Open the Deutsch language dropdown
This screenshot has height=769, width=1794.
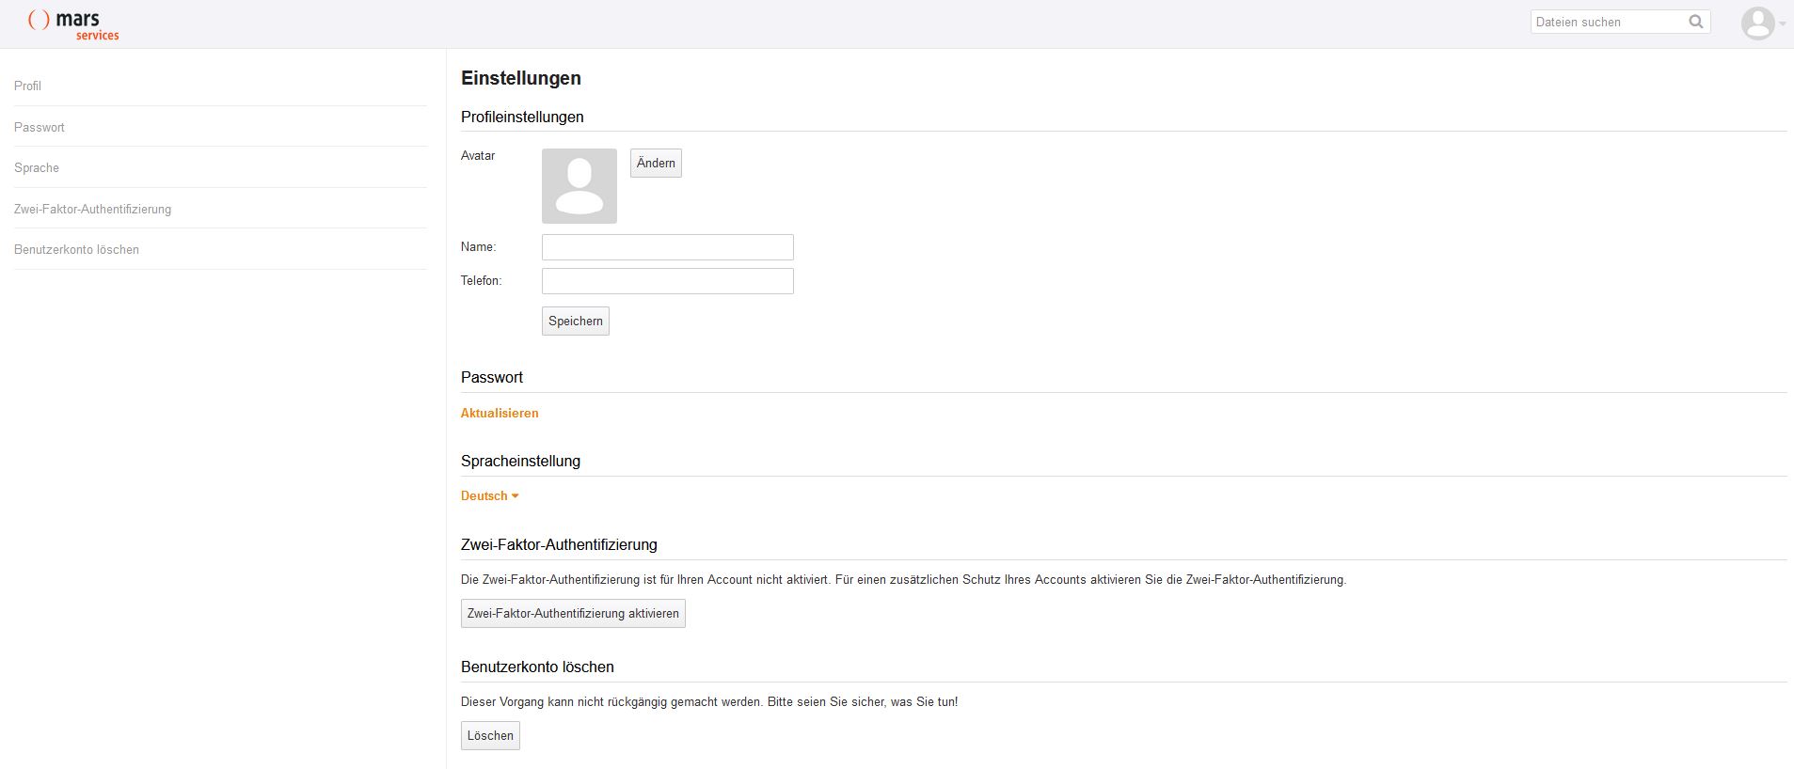click(489, 496)
